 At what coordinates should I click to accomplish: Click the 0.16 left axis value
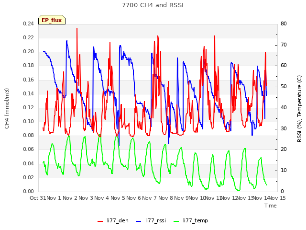(x=28, y=80)
